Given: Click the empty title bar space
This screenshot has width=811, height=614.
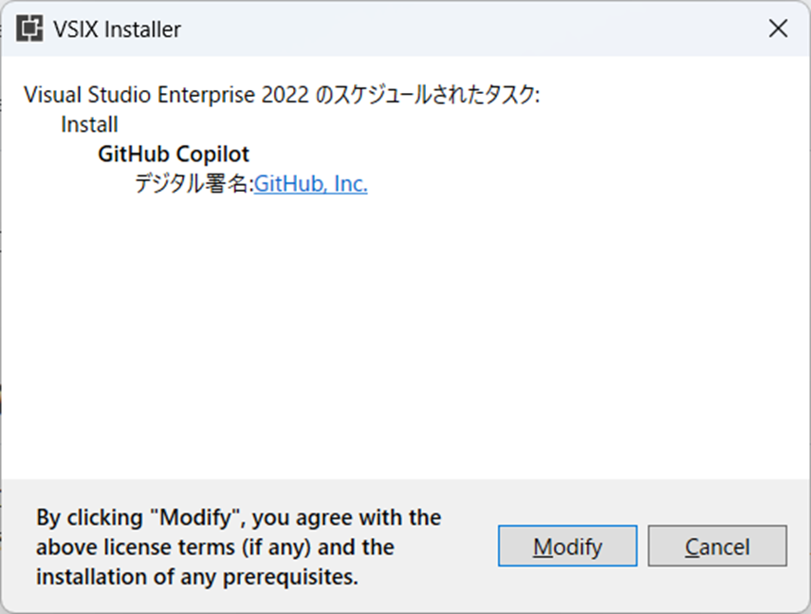Looking at the screenshot, I should pos(466,28).
